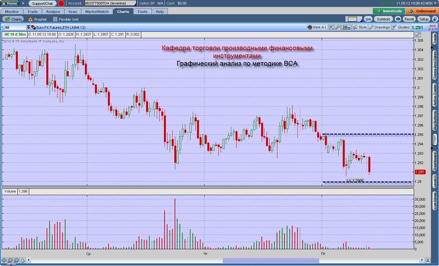The height and width of the screenshot is (266, 439).
Task: Expand the /6E symbol dropdown arrow
Action: pos(28,27)
